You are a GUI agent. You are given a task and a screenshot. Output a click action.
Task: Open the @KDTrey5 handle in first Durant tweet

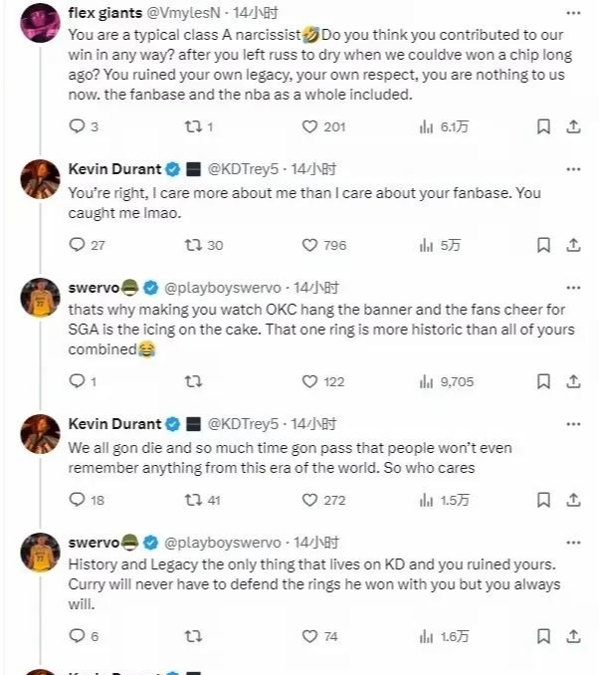(x=247, y=168)
